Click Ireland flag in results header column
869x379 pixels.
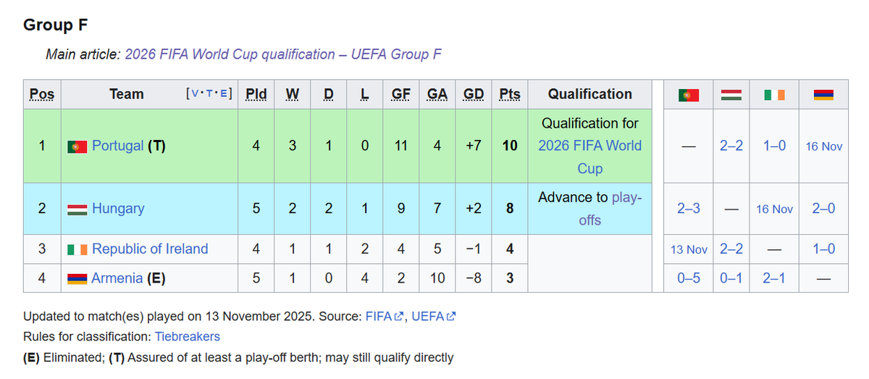[x=774, y=95]
